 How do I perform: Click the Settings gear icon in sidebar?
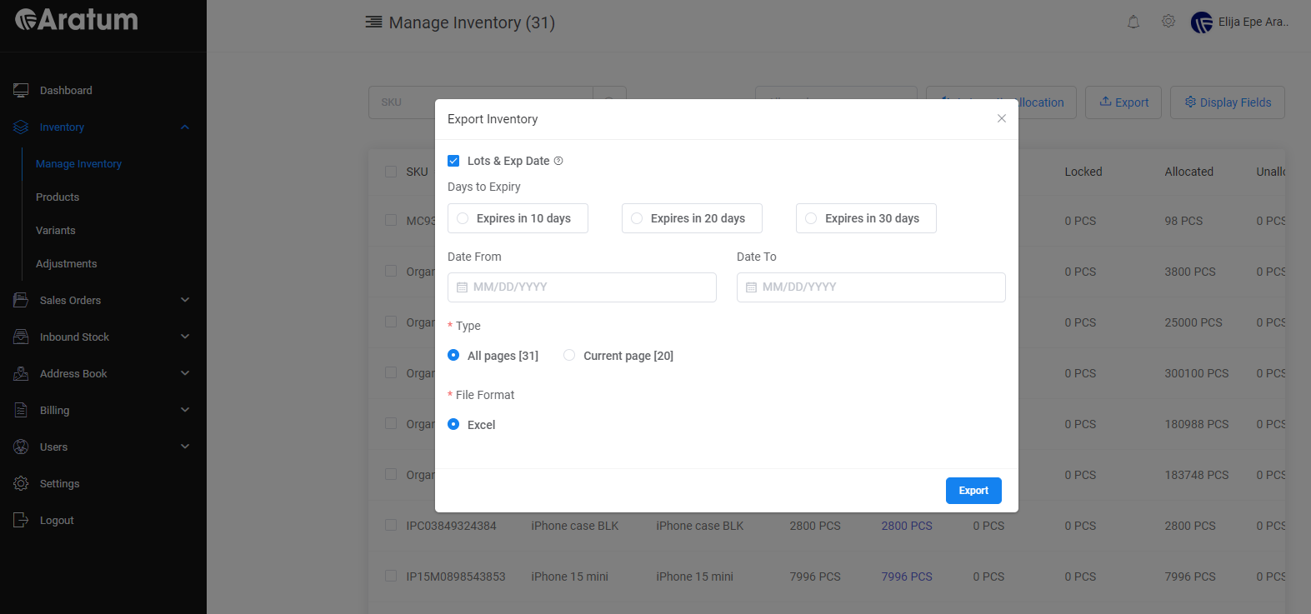pyautogui.click(x=21, y=483)
